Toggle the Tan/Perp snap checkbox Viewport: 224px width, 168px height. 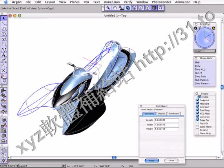(x=197, y=110)
